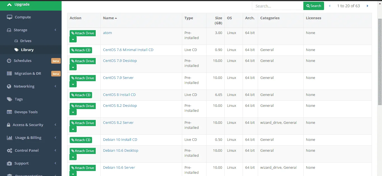The image size is (382, 176).
Task: Open CentOS 7.9 Server link
Action: (x=118, y=78)
